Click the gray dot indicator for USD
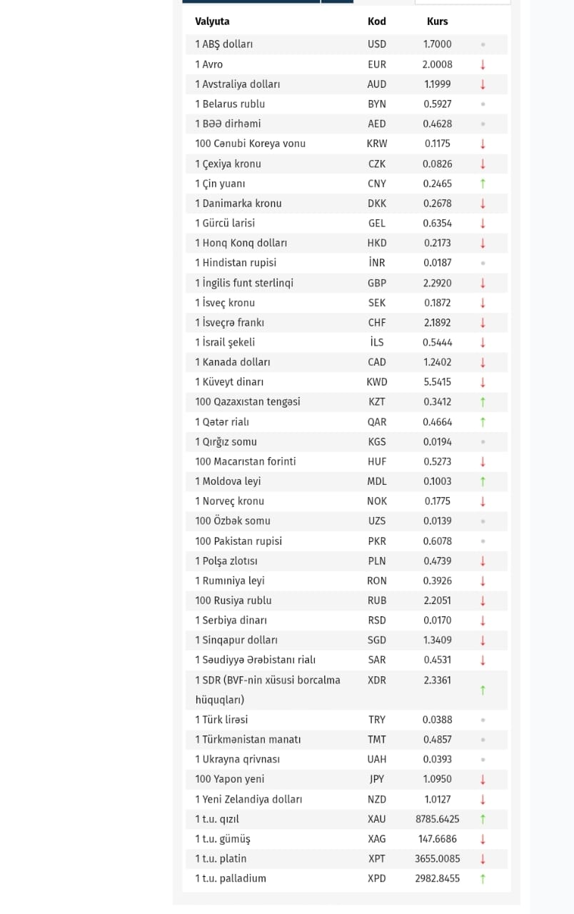 (x=483, y=44)
